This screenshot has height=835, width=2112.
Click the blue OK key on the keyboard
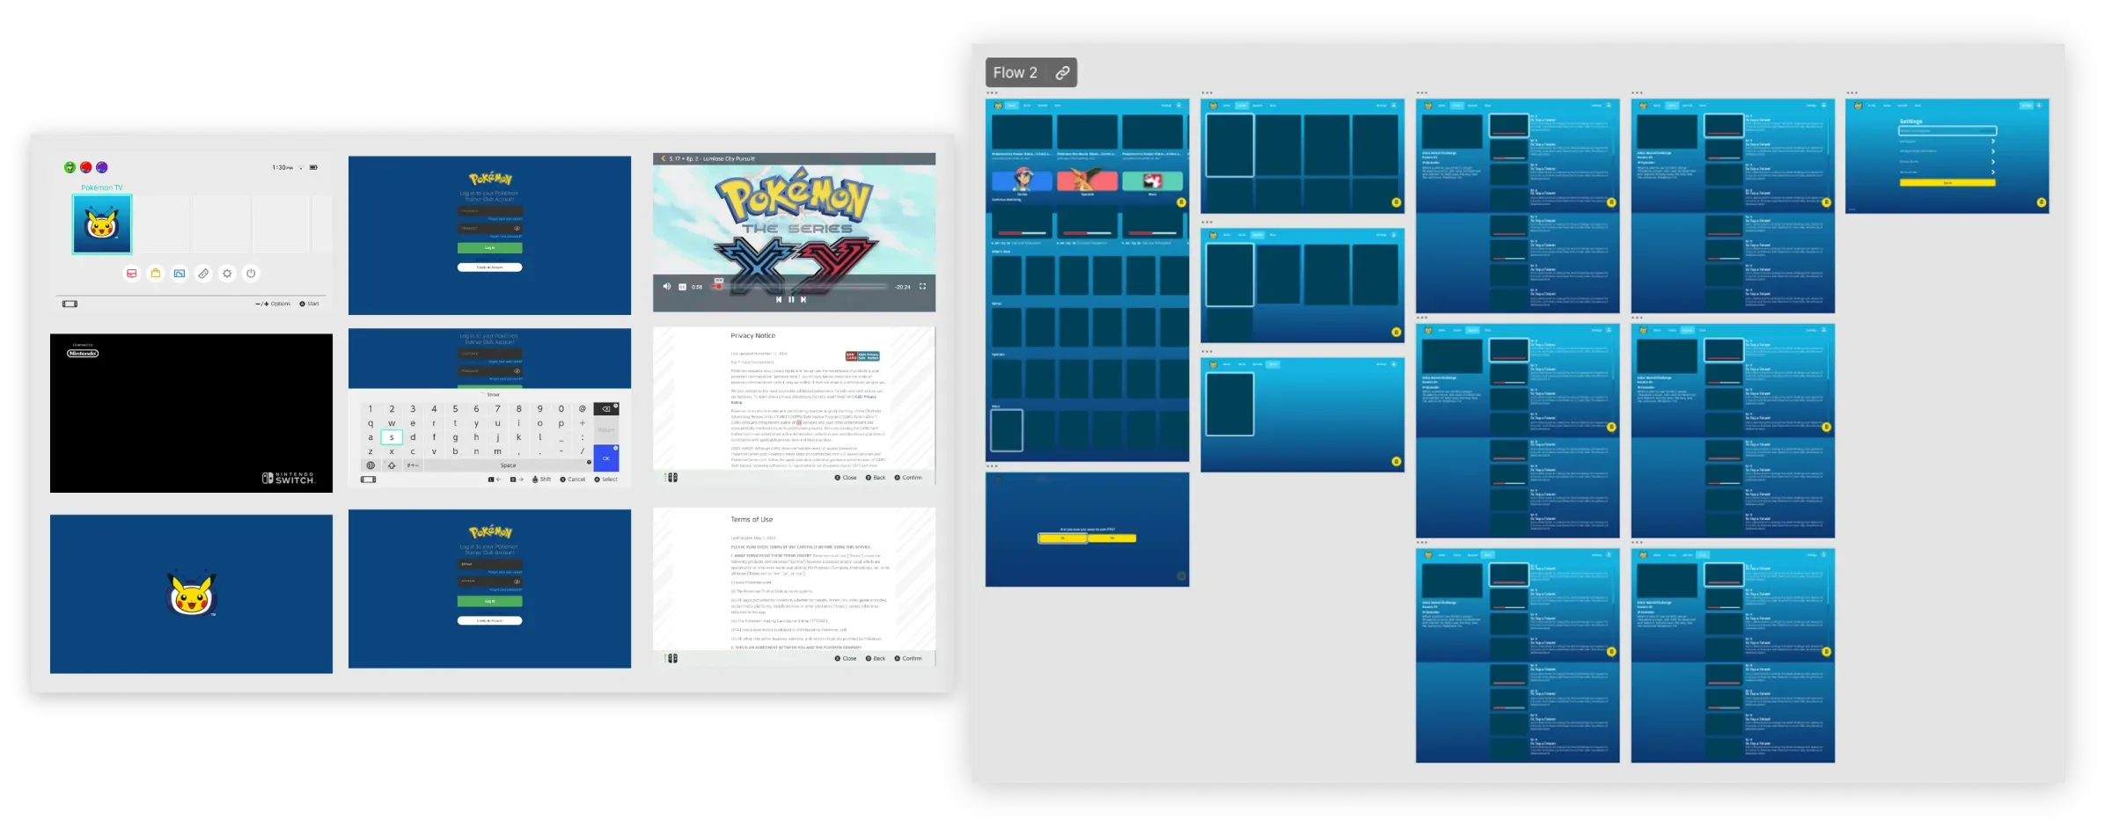point(606,458)
